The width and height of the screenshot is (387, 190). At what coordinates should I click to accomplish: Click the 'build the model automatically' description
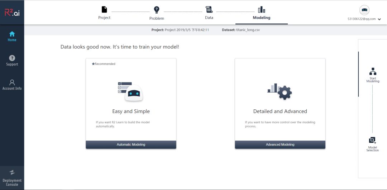(123, 124)
